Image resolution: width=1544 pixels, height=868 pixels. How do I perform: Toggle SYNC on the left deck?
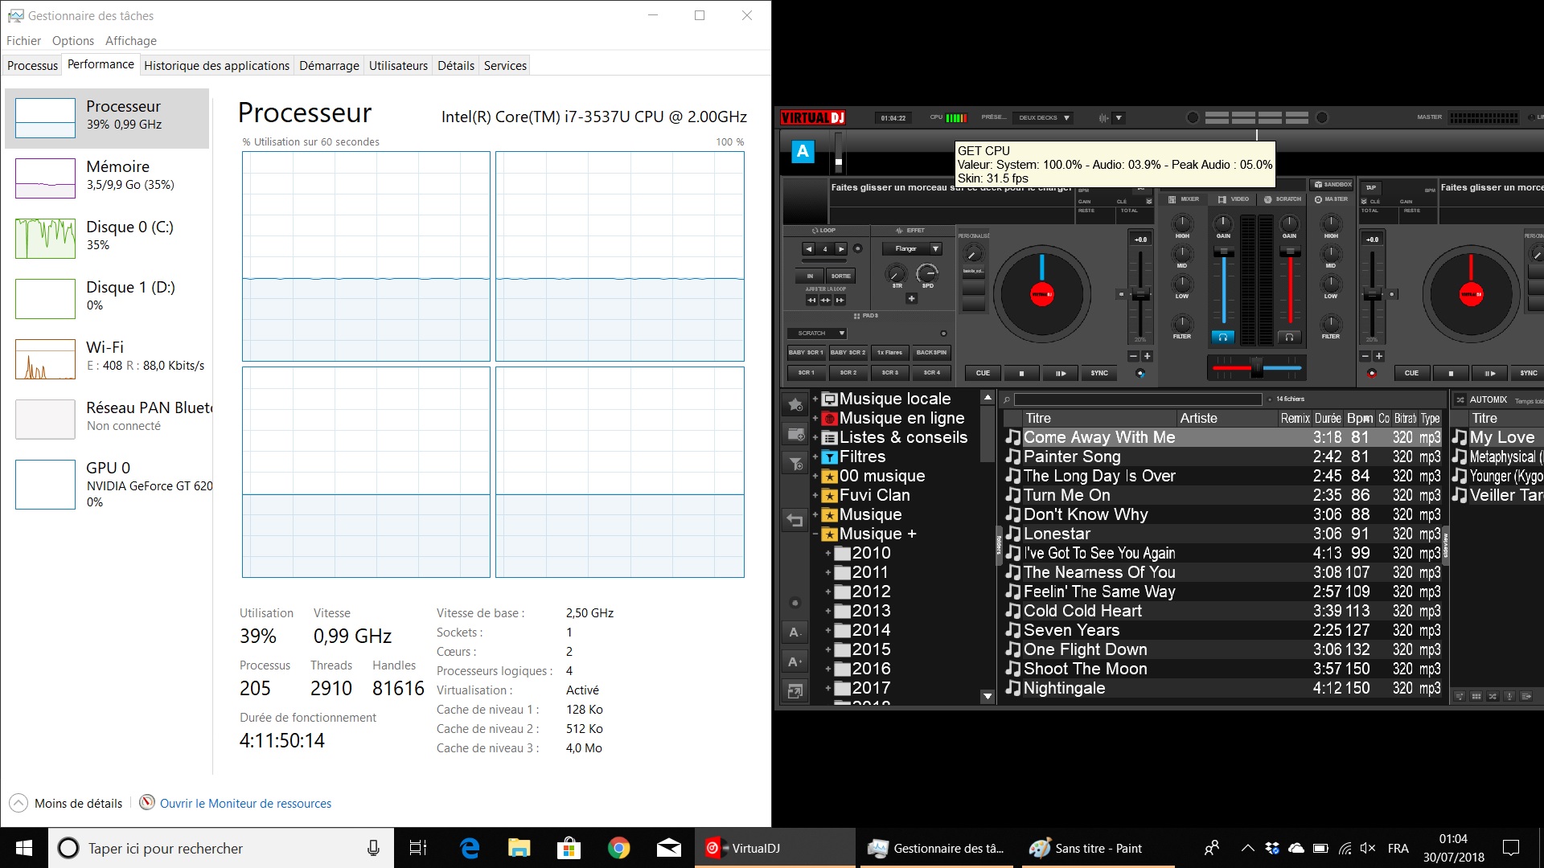click(x=1099, y=373)
